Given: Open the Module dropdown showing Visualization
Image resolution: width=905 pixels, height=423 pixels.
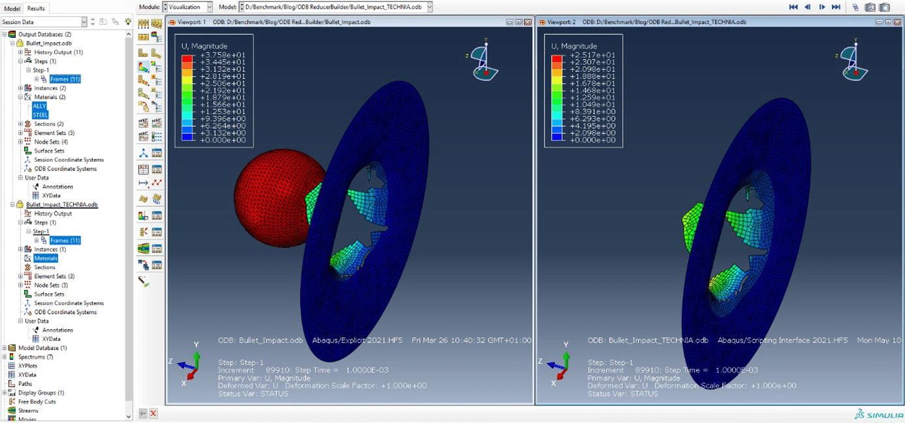Looking at the screenshot, I should 187,7.
